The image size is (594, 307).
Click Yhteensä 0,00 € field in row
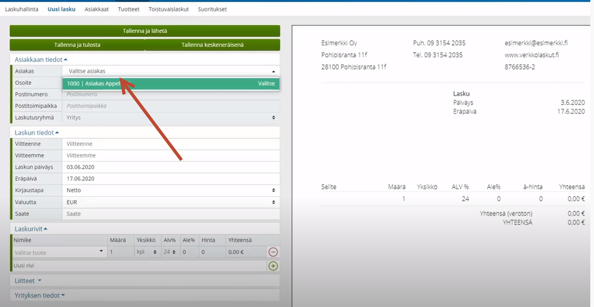coord(246,252)
